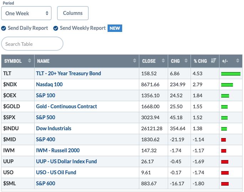
Task: Toggle the Send Daily Report checkbox
Action: (x=4, y=28)
